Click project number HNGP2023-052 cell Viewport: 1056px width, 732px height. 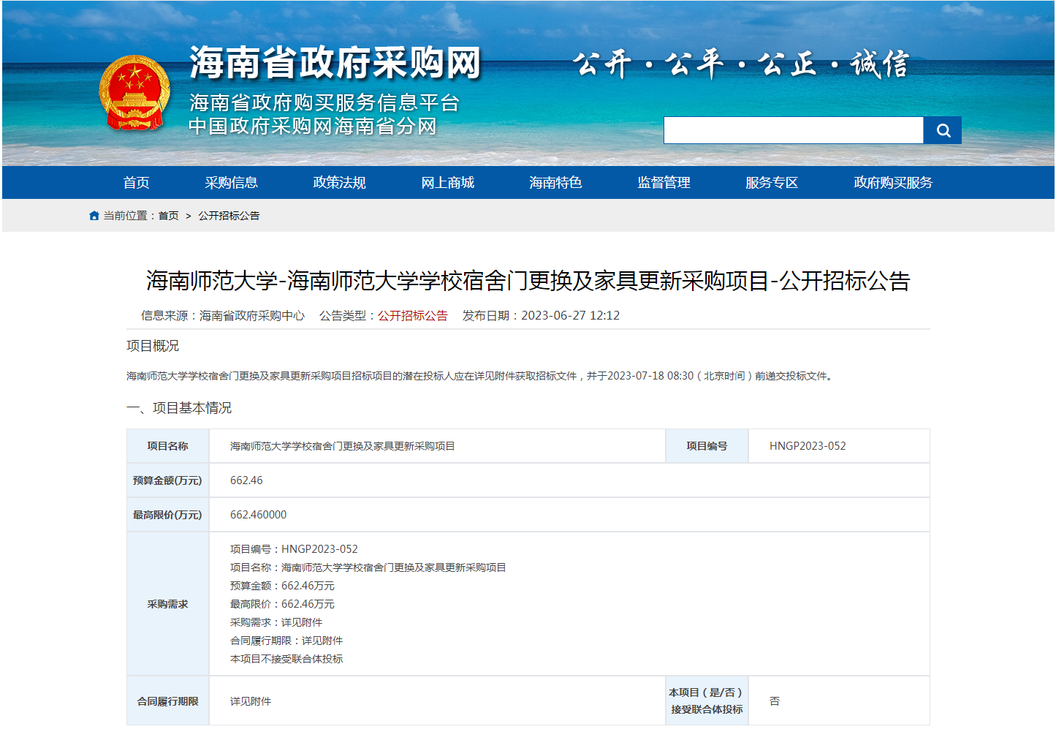pos(839,446)
